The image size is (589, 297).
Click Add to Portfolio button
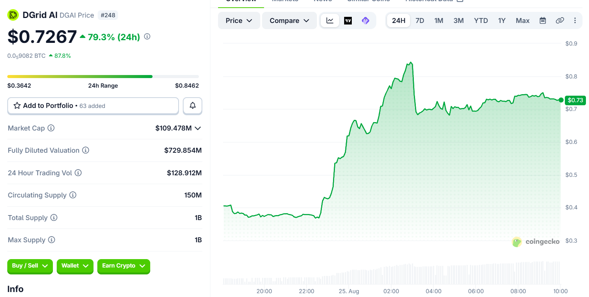(x=93, y=106)
